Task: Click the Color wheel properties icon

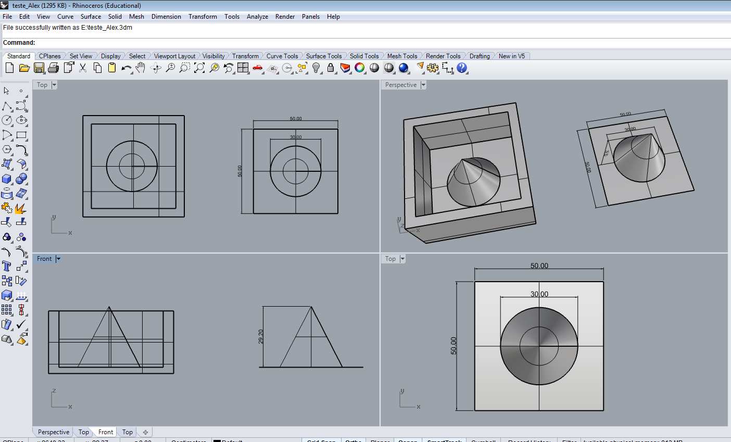Action: pyautogui.click(x=360, y=68)
